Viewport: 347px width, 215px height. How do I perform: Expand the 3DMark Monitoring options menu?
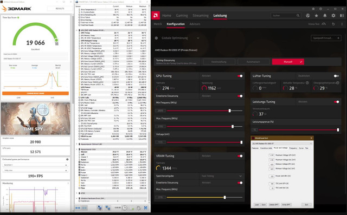[68, 184]
